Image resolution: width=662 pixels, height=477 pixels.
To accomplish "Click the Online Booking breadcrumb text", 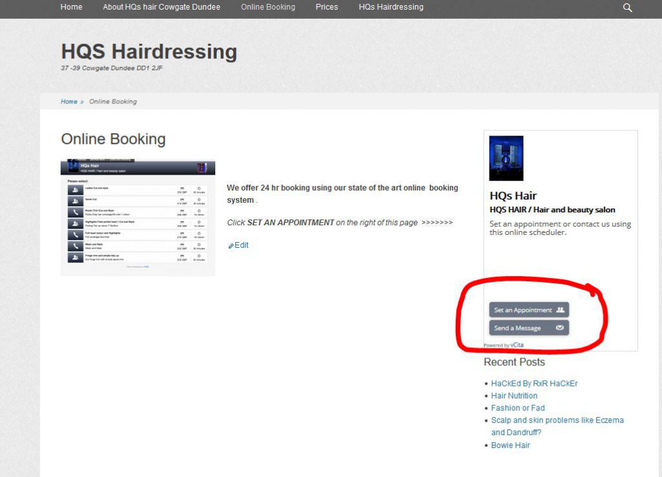I will (x=112, y=101).
